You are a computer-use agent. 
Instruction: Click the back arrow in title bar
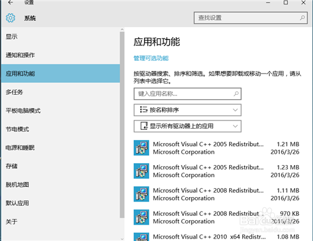[x=11, y=3]
